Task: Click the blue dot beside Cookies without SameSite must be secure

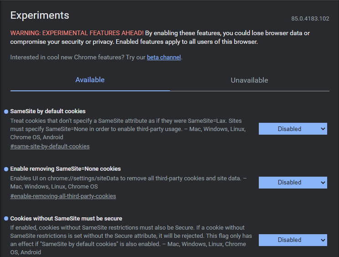Action: tap(6, 219)
